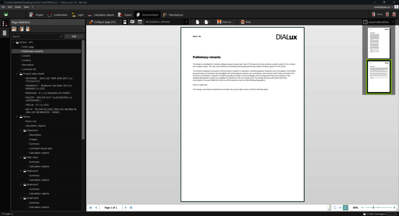Click the zoom in plus icon
Viewport: 399px width, 216px height.
(x=394, y=207)
